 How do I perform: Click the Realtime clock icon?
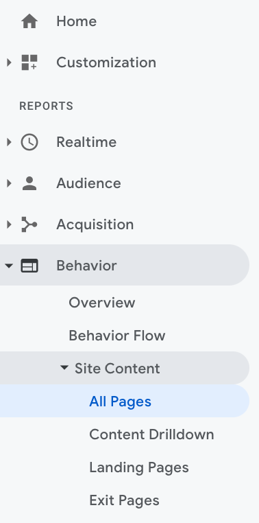point(29,142)
